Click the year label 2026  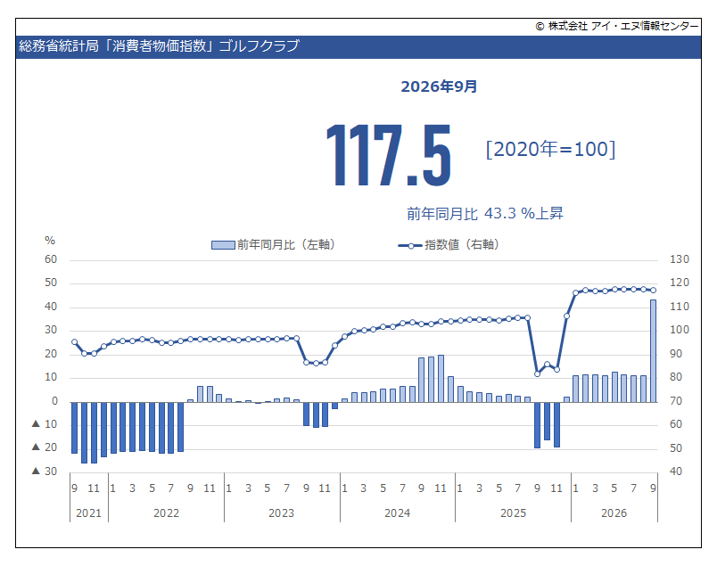614,513
